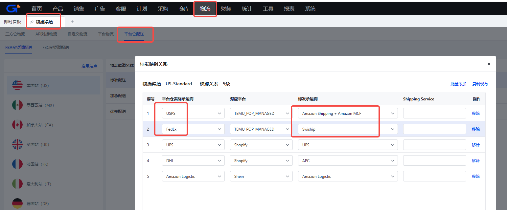Open Shein platform dropdown in row 5
Image resolution: width=507 pixels, height=210 pixels.
[261, 176]
